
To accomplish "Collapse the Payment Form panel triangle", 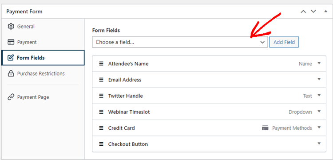I will pos(326,11).
